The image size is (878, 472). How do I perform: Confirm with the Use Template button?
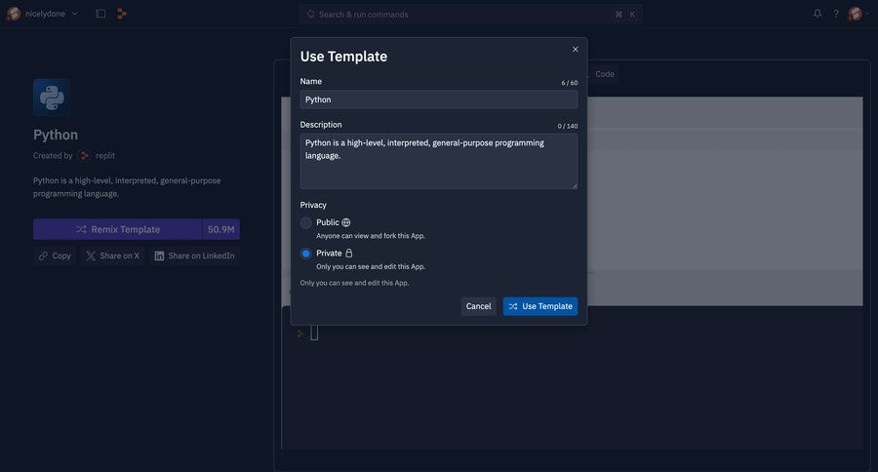540,306
